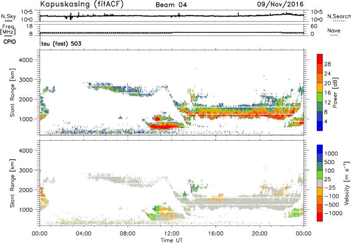This screenshot has width=351, height=243.
Task: Click the 'N.Sky' legend label
Action: click(x=8, y=16)
